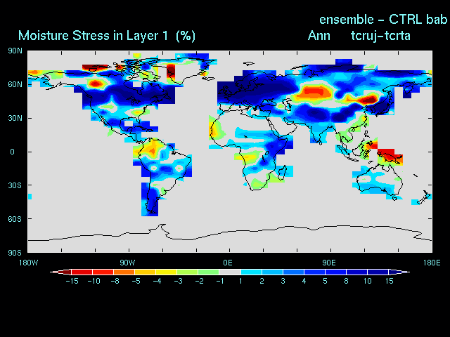Click the 180W longitude axis label

tap(27, 263)
